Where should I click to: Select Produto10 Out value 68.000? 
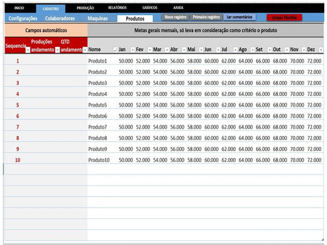(x=280, y=160)
